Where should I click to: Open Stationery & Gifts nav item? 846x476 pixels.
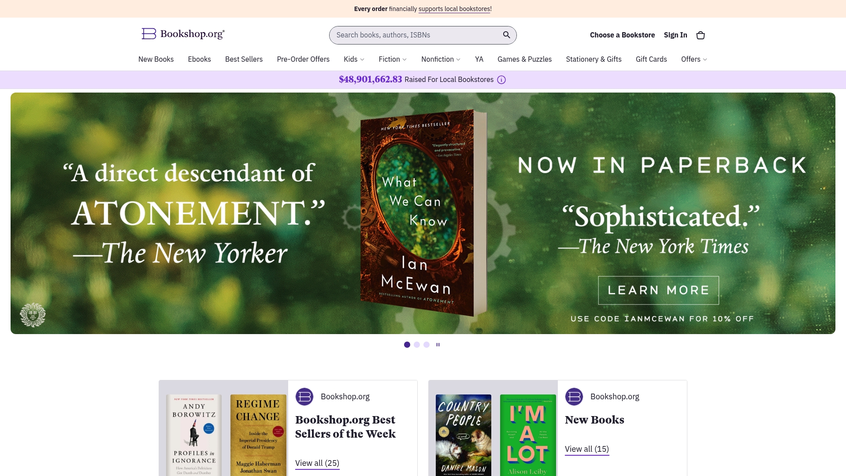(594, 59)
